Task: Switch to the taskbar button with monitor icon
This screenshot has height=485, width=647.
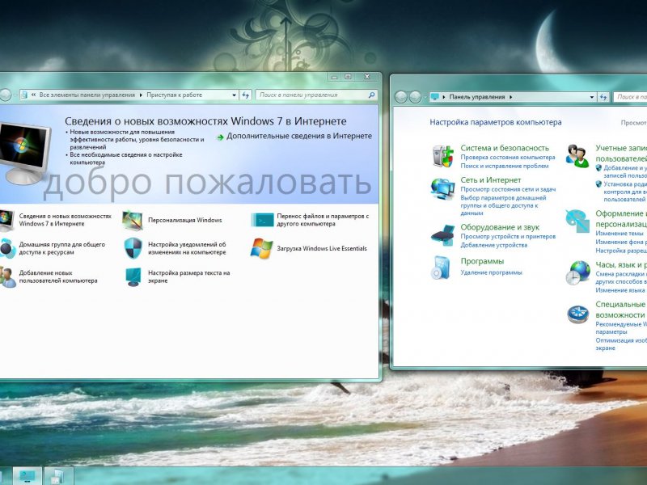Action: pyautogui.click(x=27, y=476)
